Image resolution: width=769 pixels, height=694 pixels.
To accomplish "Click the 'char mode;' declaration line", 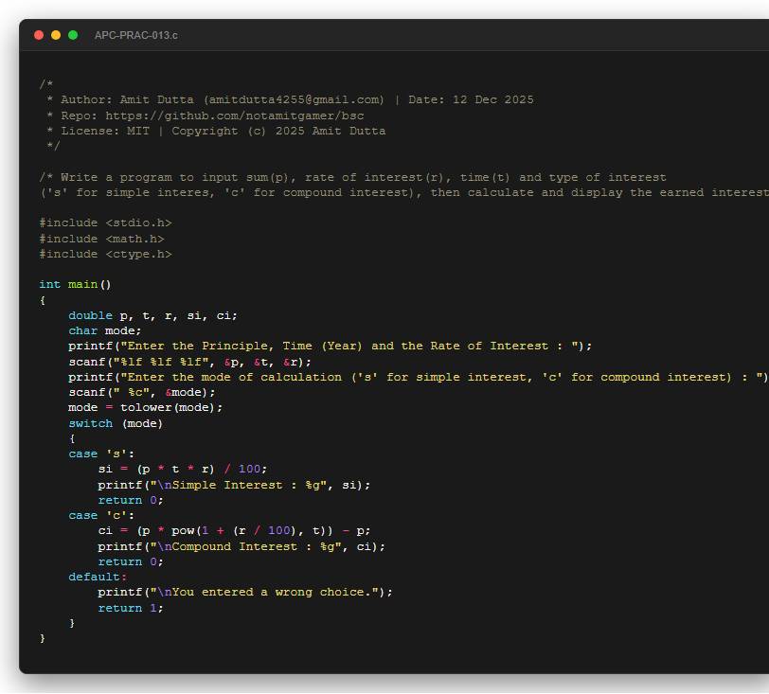I will (x=104, y=330).
